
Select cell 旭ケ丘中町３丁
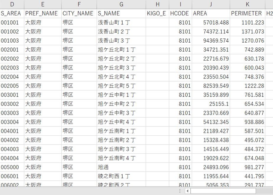(121, 113)
